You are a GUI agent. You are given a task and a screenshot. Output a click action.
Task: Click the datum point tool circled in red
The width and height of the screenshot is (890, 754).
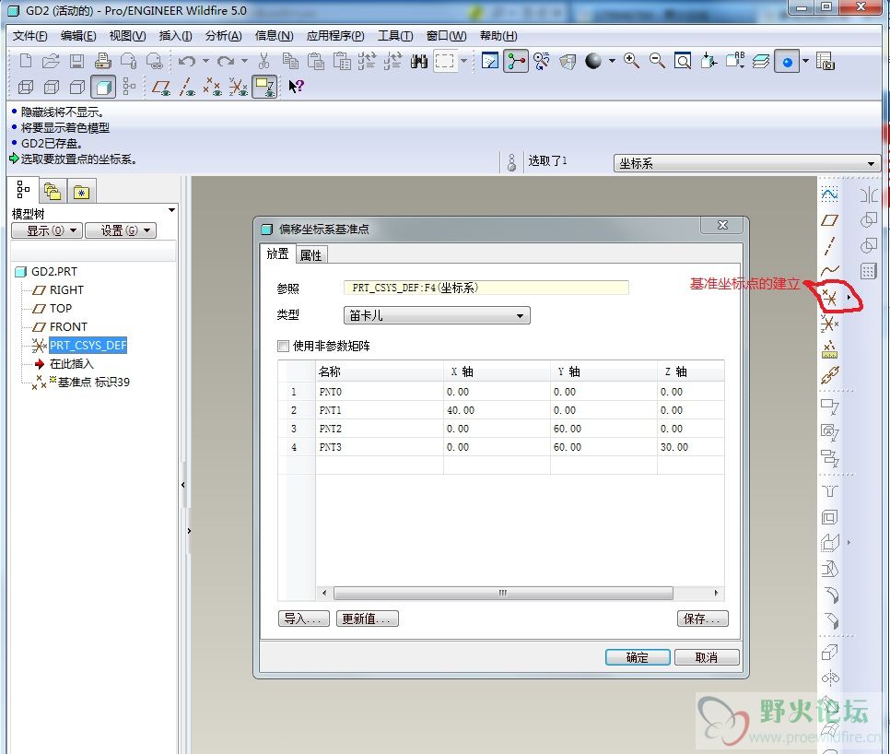pyautogui.click(x=829, y=297)
